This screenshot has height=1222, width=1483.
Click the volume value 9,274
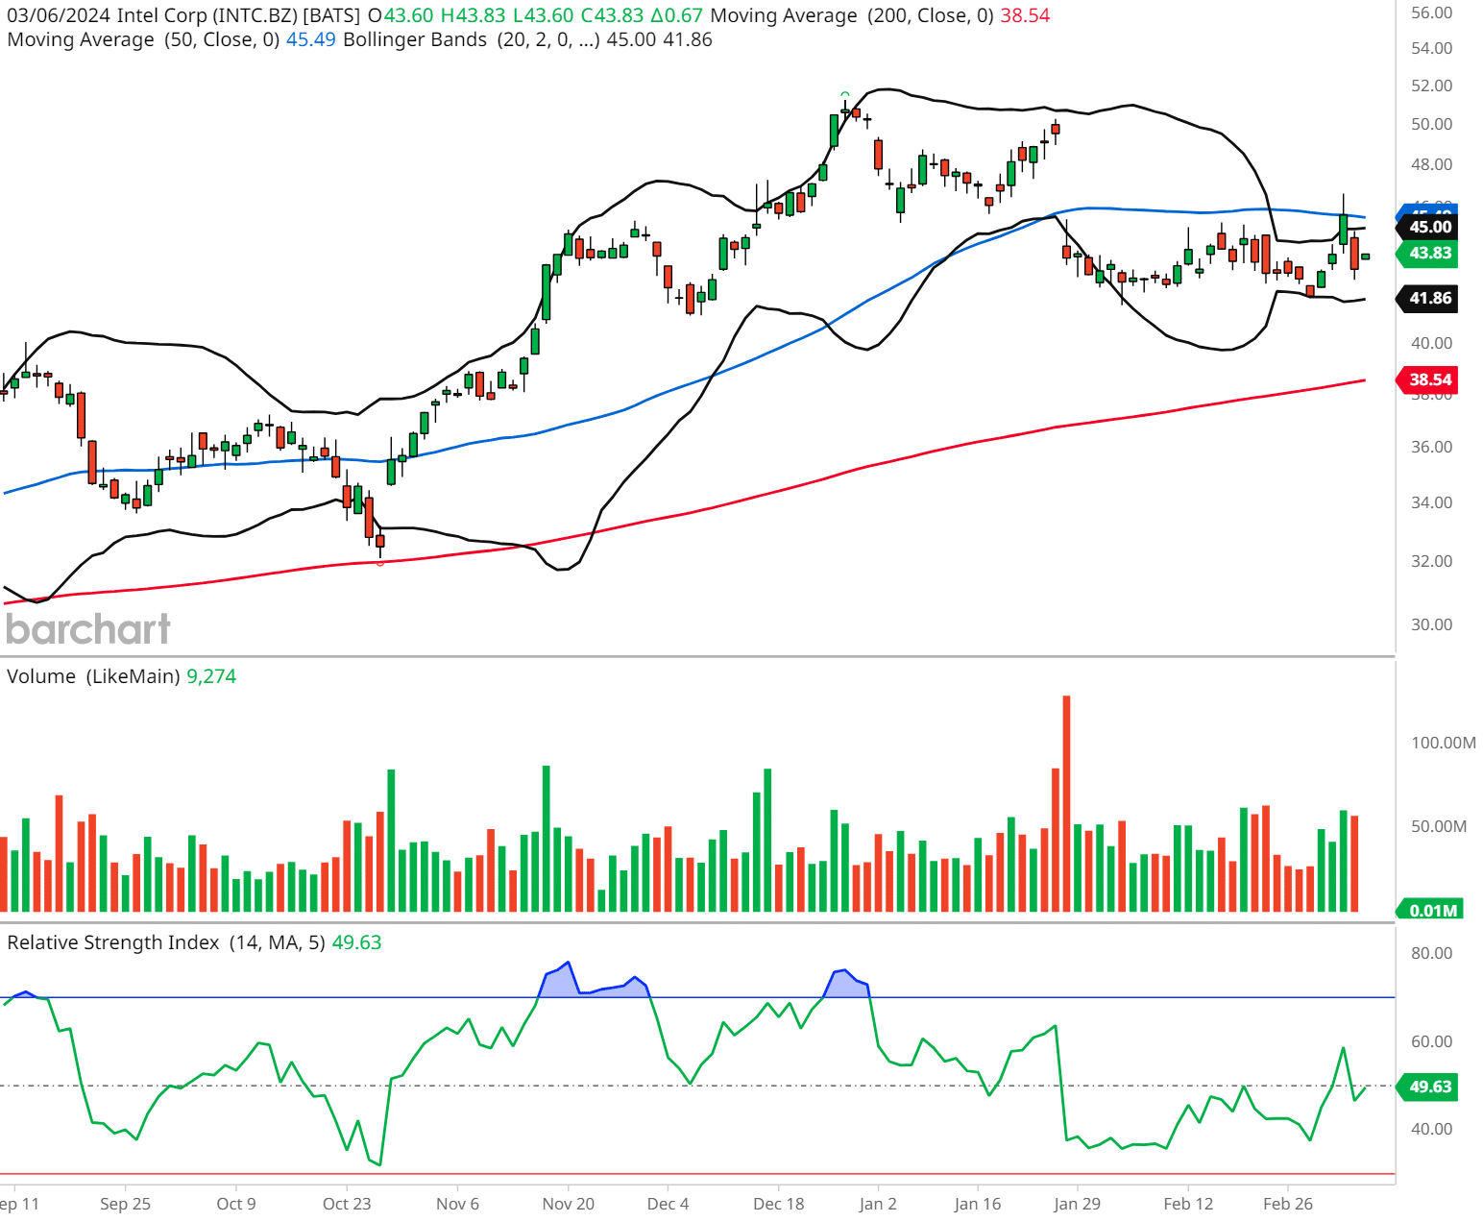[211, 676]
